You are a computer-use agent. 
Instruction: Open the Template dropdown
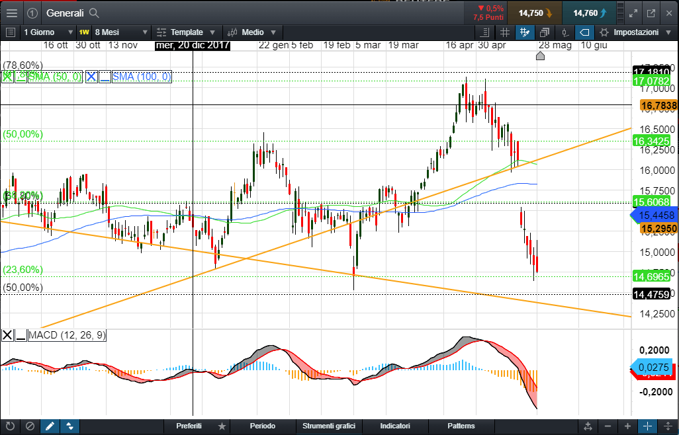(x=186, y=32)
